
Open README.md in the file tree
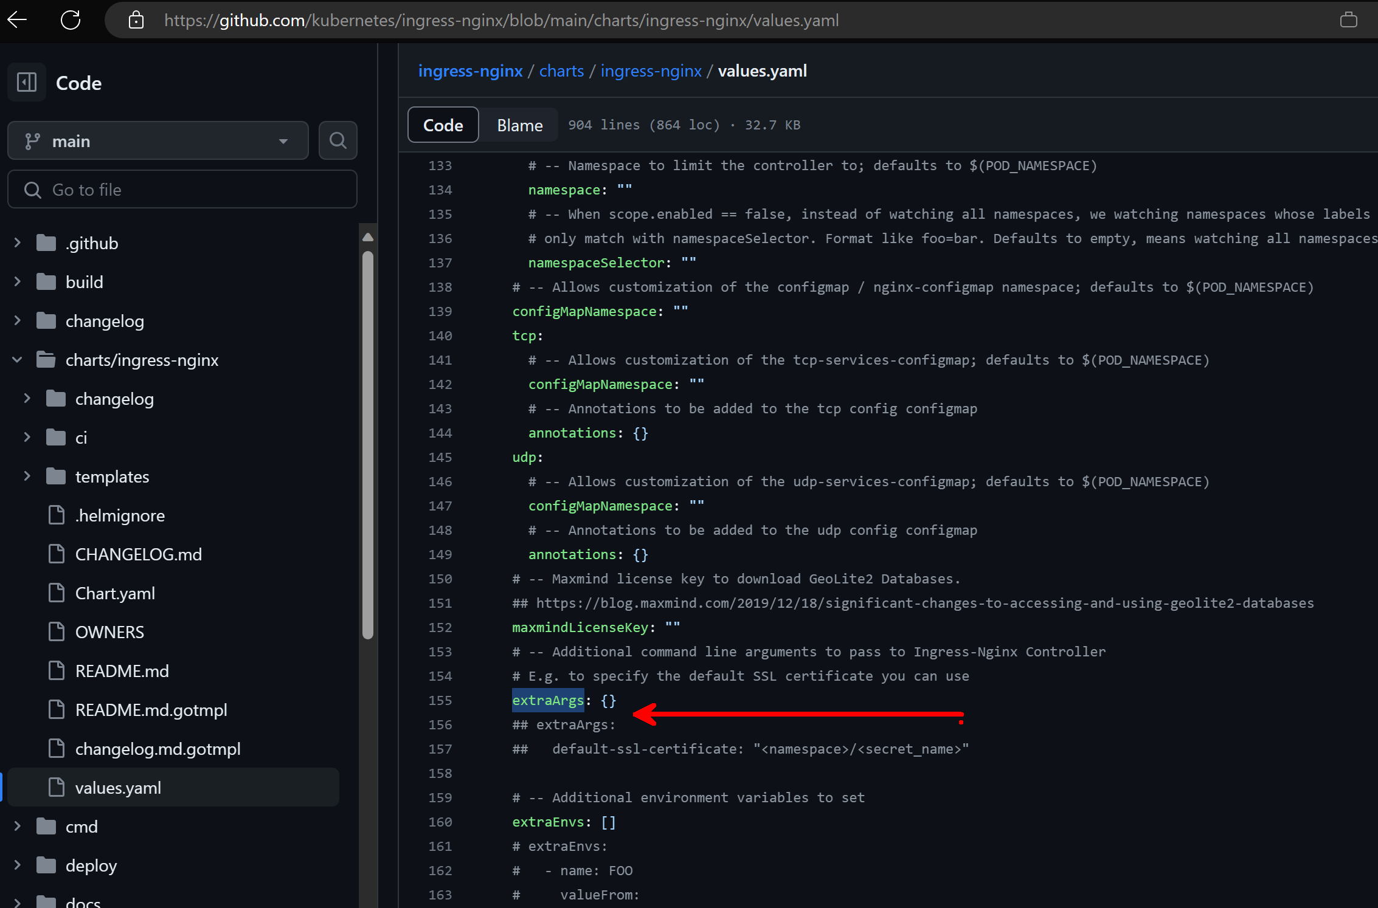pos(122,670)
